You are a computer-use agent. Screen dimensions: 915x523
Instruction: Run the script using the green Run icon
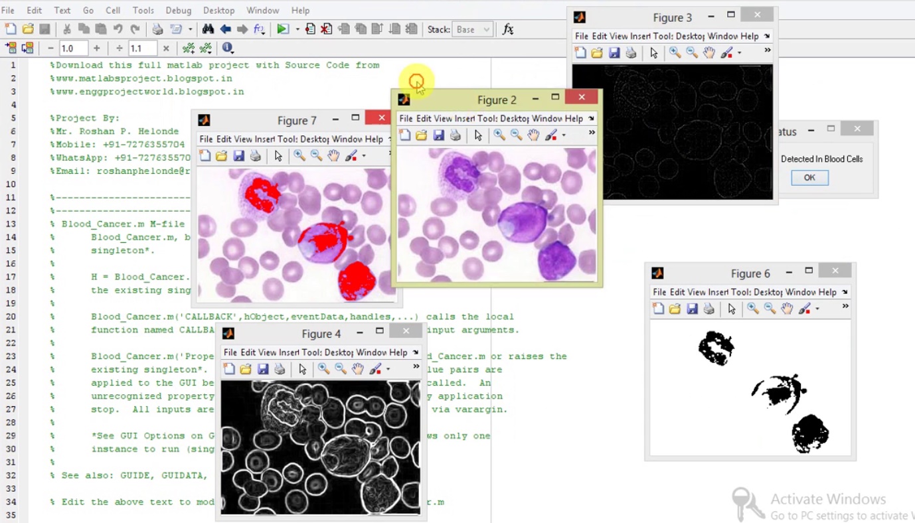pyautogui.click(x=282, y=29)
